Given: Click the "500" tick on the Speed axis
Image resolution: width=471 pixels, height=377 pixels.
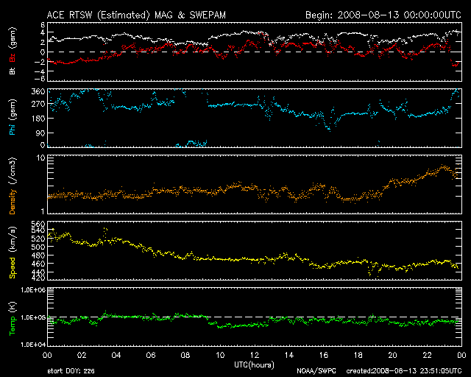Looking at the screenshot, I should tap(38, 247).
